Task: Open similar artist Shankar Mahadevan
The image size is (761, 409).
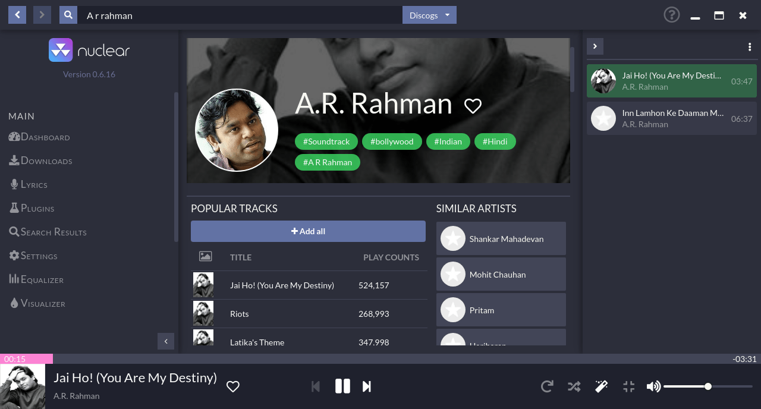Action: coord(501,238)
